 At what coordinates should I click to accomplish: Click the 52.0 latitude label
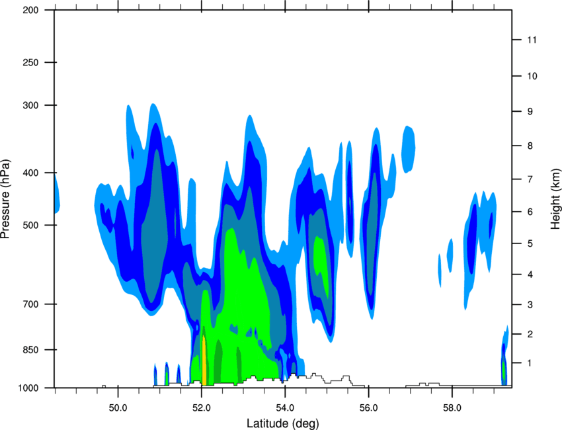click(x=202, y=408)
